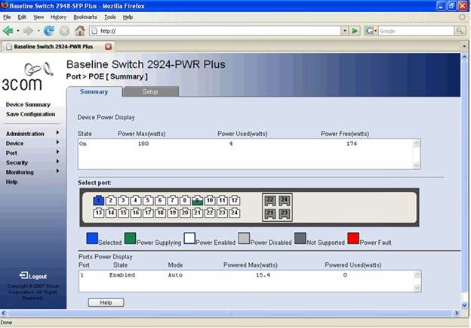
Task: Click the search magnifier icon
Action: point(459,31)
